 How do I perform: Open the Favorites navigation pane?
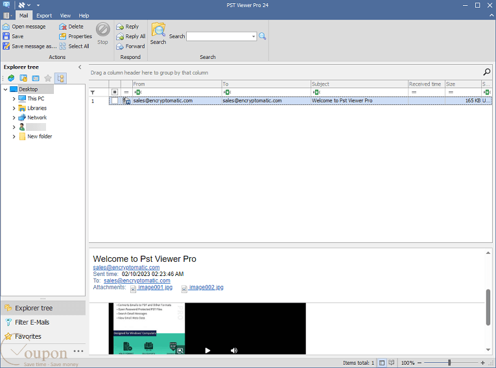(43, 336)
